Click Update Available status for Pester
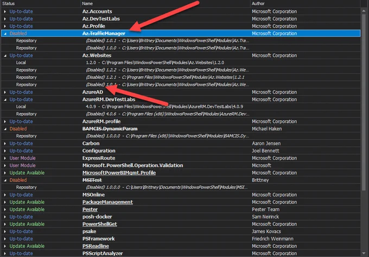 click(x=27, y=209)
